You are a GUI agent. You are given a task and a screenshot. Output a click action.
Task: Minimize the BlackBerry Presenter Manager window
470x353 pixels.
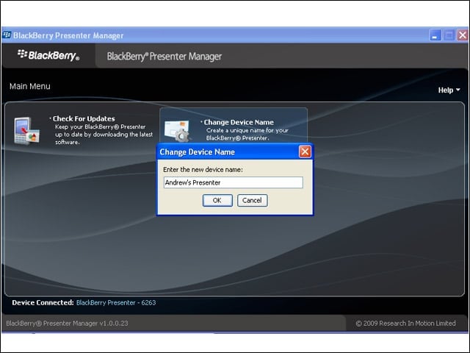click(x=435, y=35)
